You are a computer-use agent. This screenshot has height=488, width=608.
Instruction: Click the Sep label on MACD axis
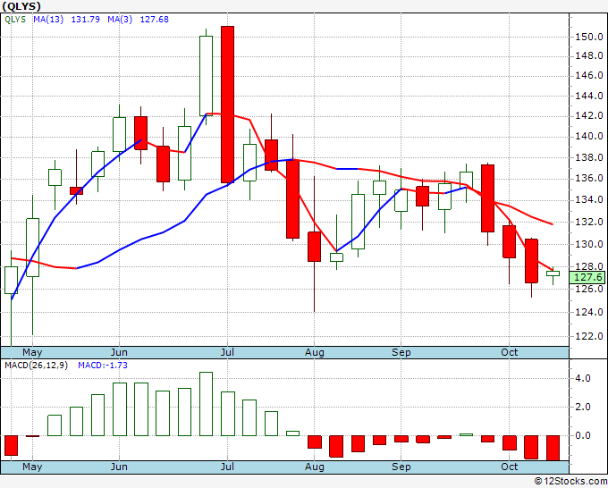pyautogui.click(x=401, y=467)
